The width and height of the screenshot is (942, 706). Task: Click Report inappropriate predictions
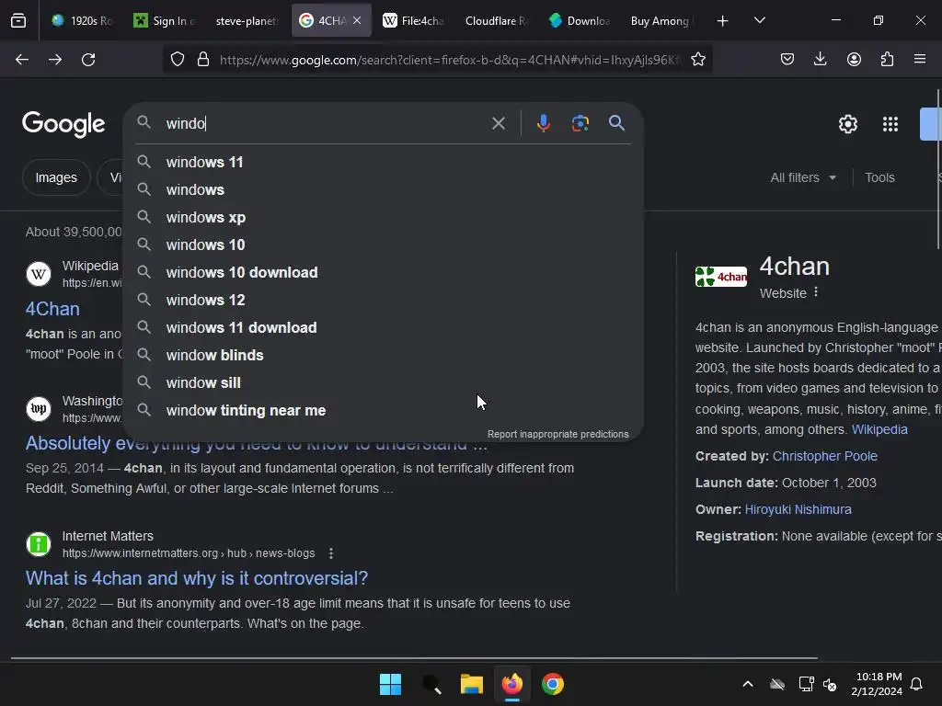click(x=557, y=434)
